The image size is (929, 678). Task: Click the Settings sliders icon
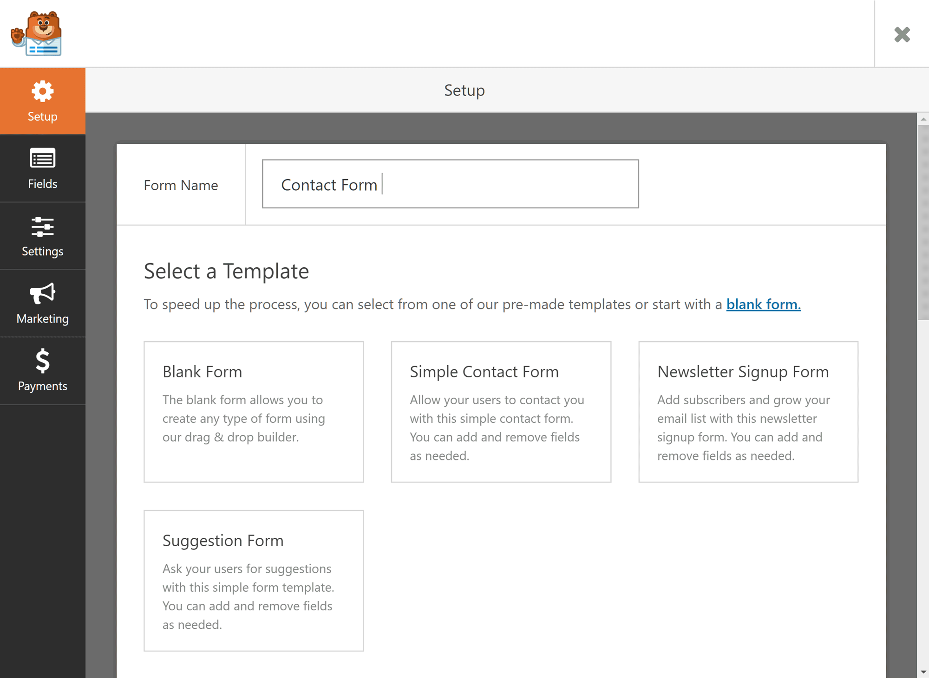coord(43,226)
